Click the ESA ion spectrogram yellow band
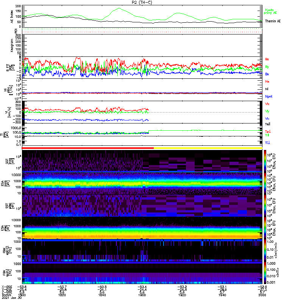284x303 pixels. click(142, 183)
